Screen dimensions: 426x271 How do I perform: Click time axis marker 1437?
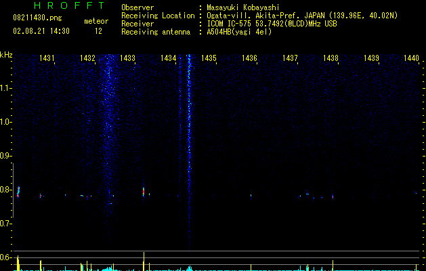point(290,58)
